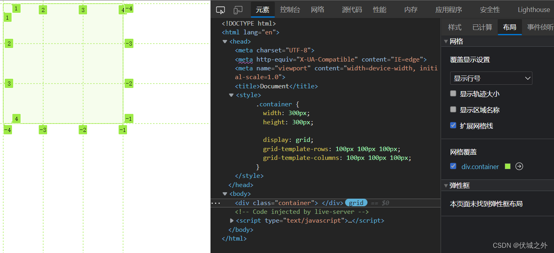Switch to the 元素 tab
This screenshot has height=253, width=554.
click(263, 10)
